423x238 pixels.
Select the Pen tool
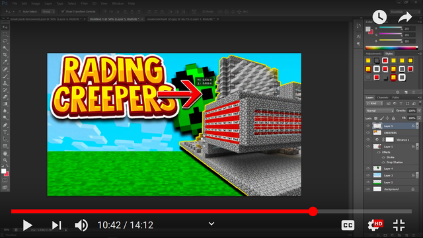[5, 125]
